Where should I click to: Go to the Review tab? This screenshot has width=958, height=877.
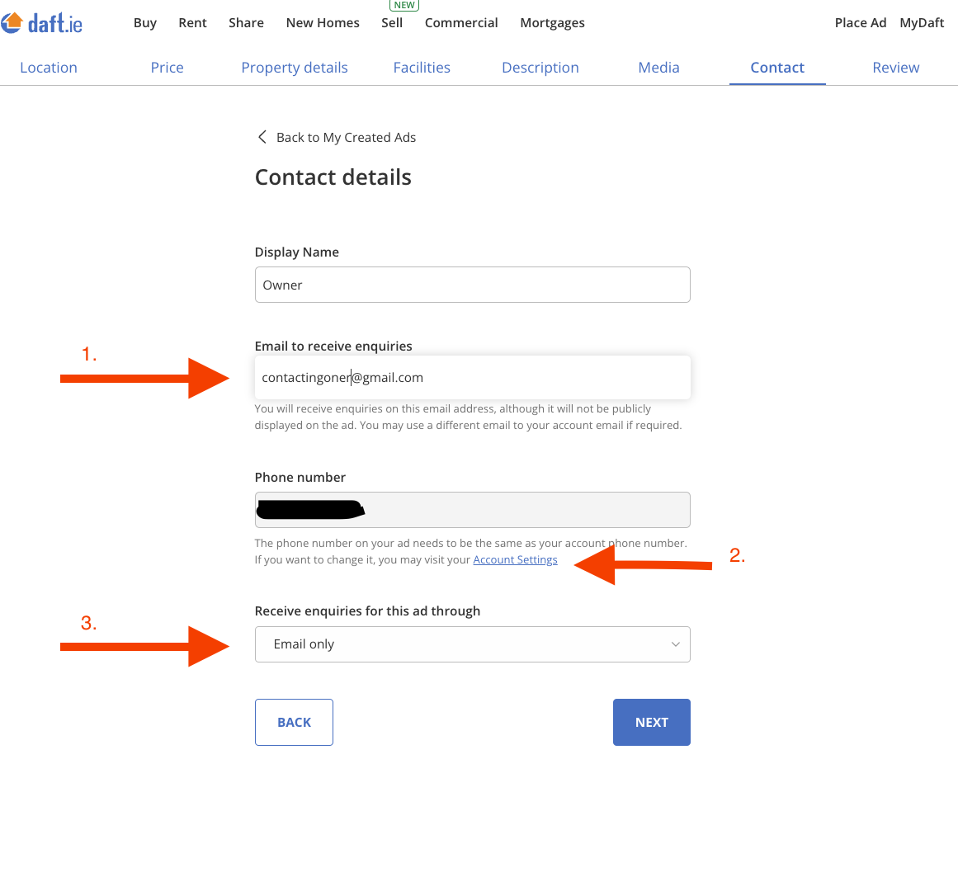pyautogui.click(x=895, y=67)
